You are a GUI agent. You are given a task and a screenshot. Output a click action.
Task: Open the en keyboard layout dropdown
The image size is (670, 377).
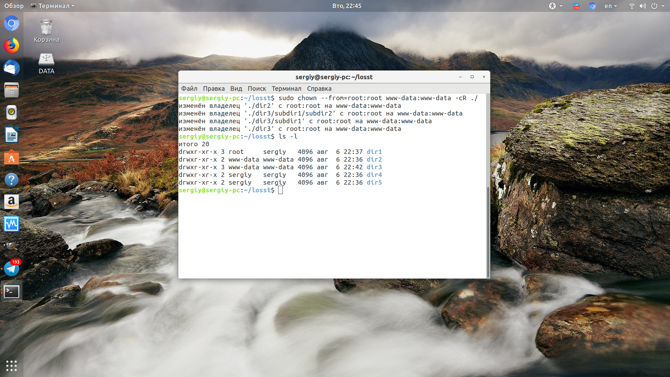coord(611,6)
